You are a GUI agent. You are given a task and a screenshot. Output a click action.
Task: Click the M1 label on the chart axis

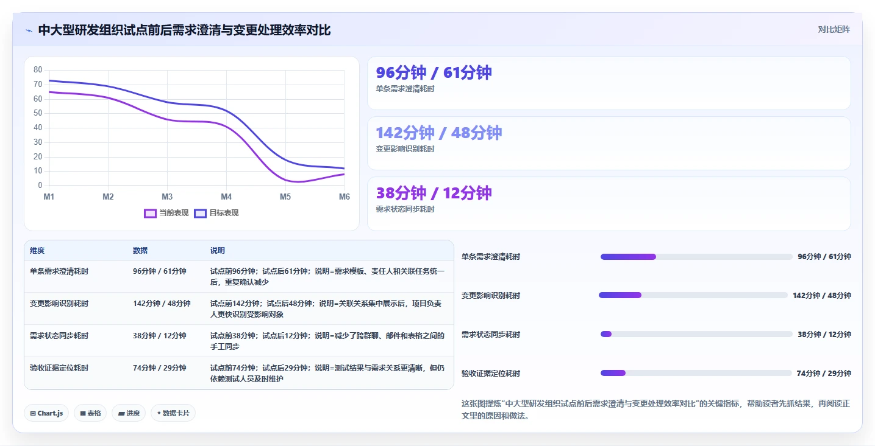(49, 197)
